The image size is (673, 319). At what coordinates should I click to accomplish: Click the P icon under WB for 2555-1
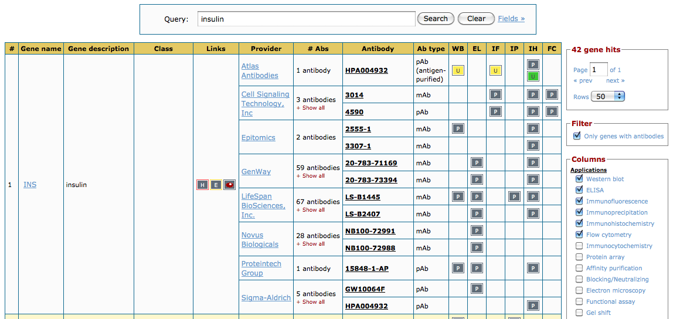[x=458, y=128]
